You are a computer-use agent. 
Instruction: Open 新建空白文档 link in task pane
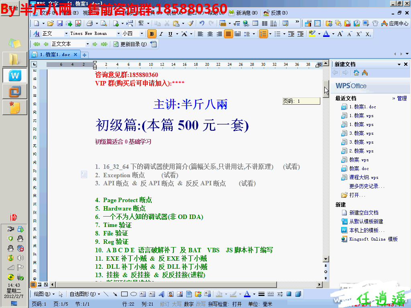coord(364,213)
